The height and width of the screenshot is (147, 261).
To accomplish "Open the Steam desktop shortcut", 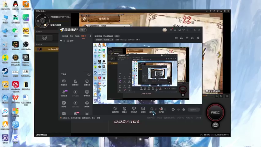I will (x=5, y=72).
